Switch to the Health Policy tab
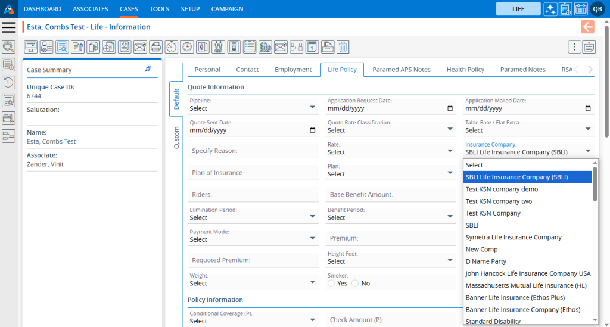Viewport: 610px width, 327px height. coord(465,70)
